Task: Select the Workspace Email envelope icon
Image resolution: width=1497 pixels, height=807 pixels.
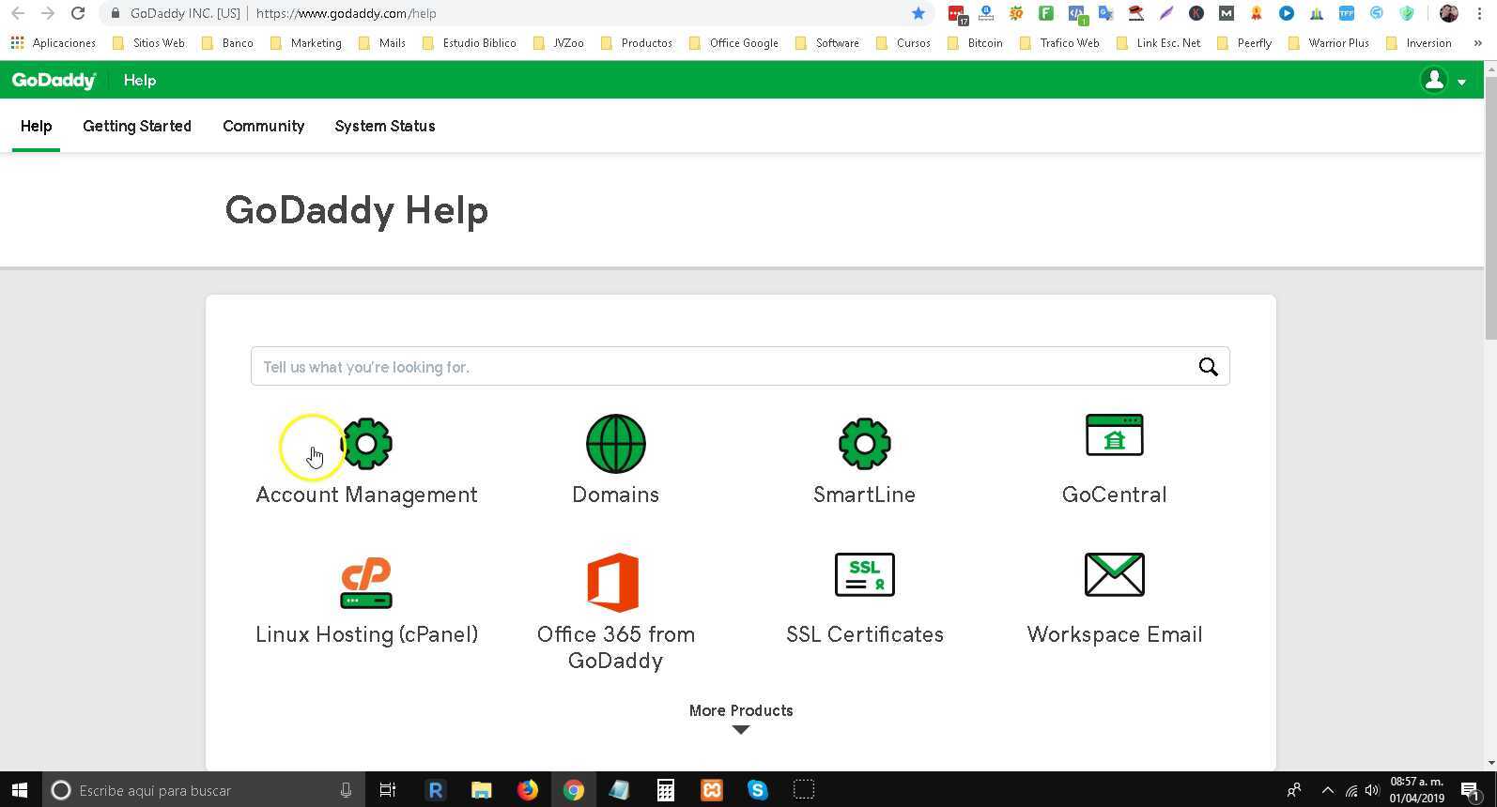Action: [x=1114, y=574]
